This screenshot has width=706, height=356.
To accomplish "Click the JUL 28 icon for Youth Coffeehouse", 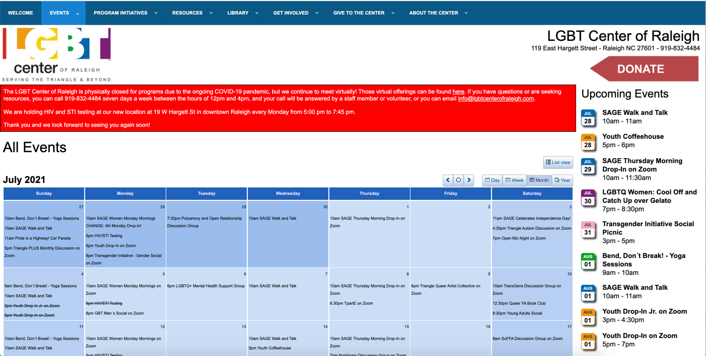I will (x=588, y=142).
